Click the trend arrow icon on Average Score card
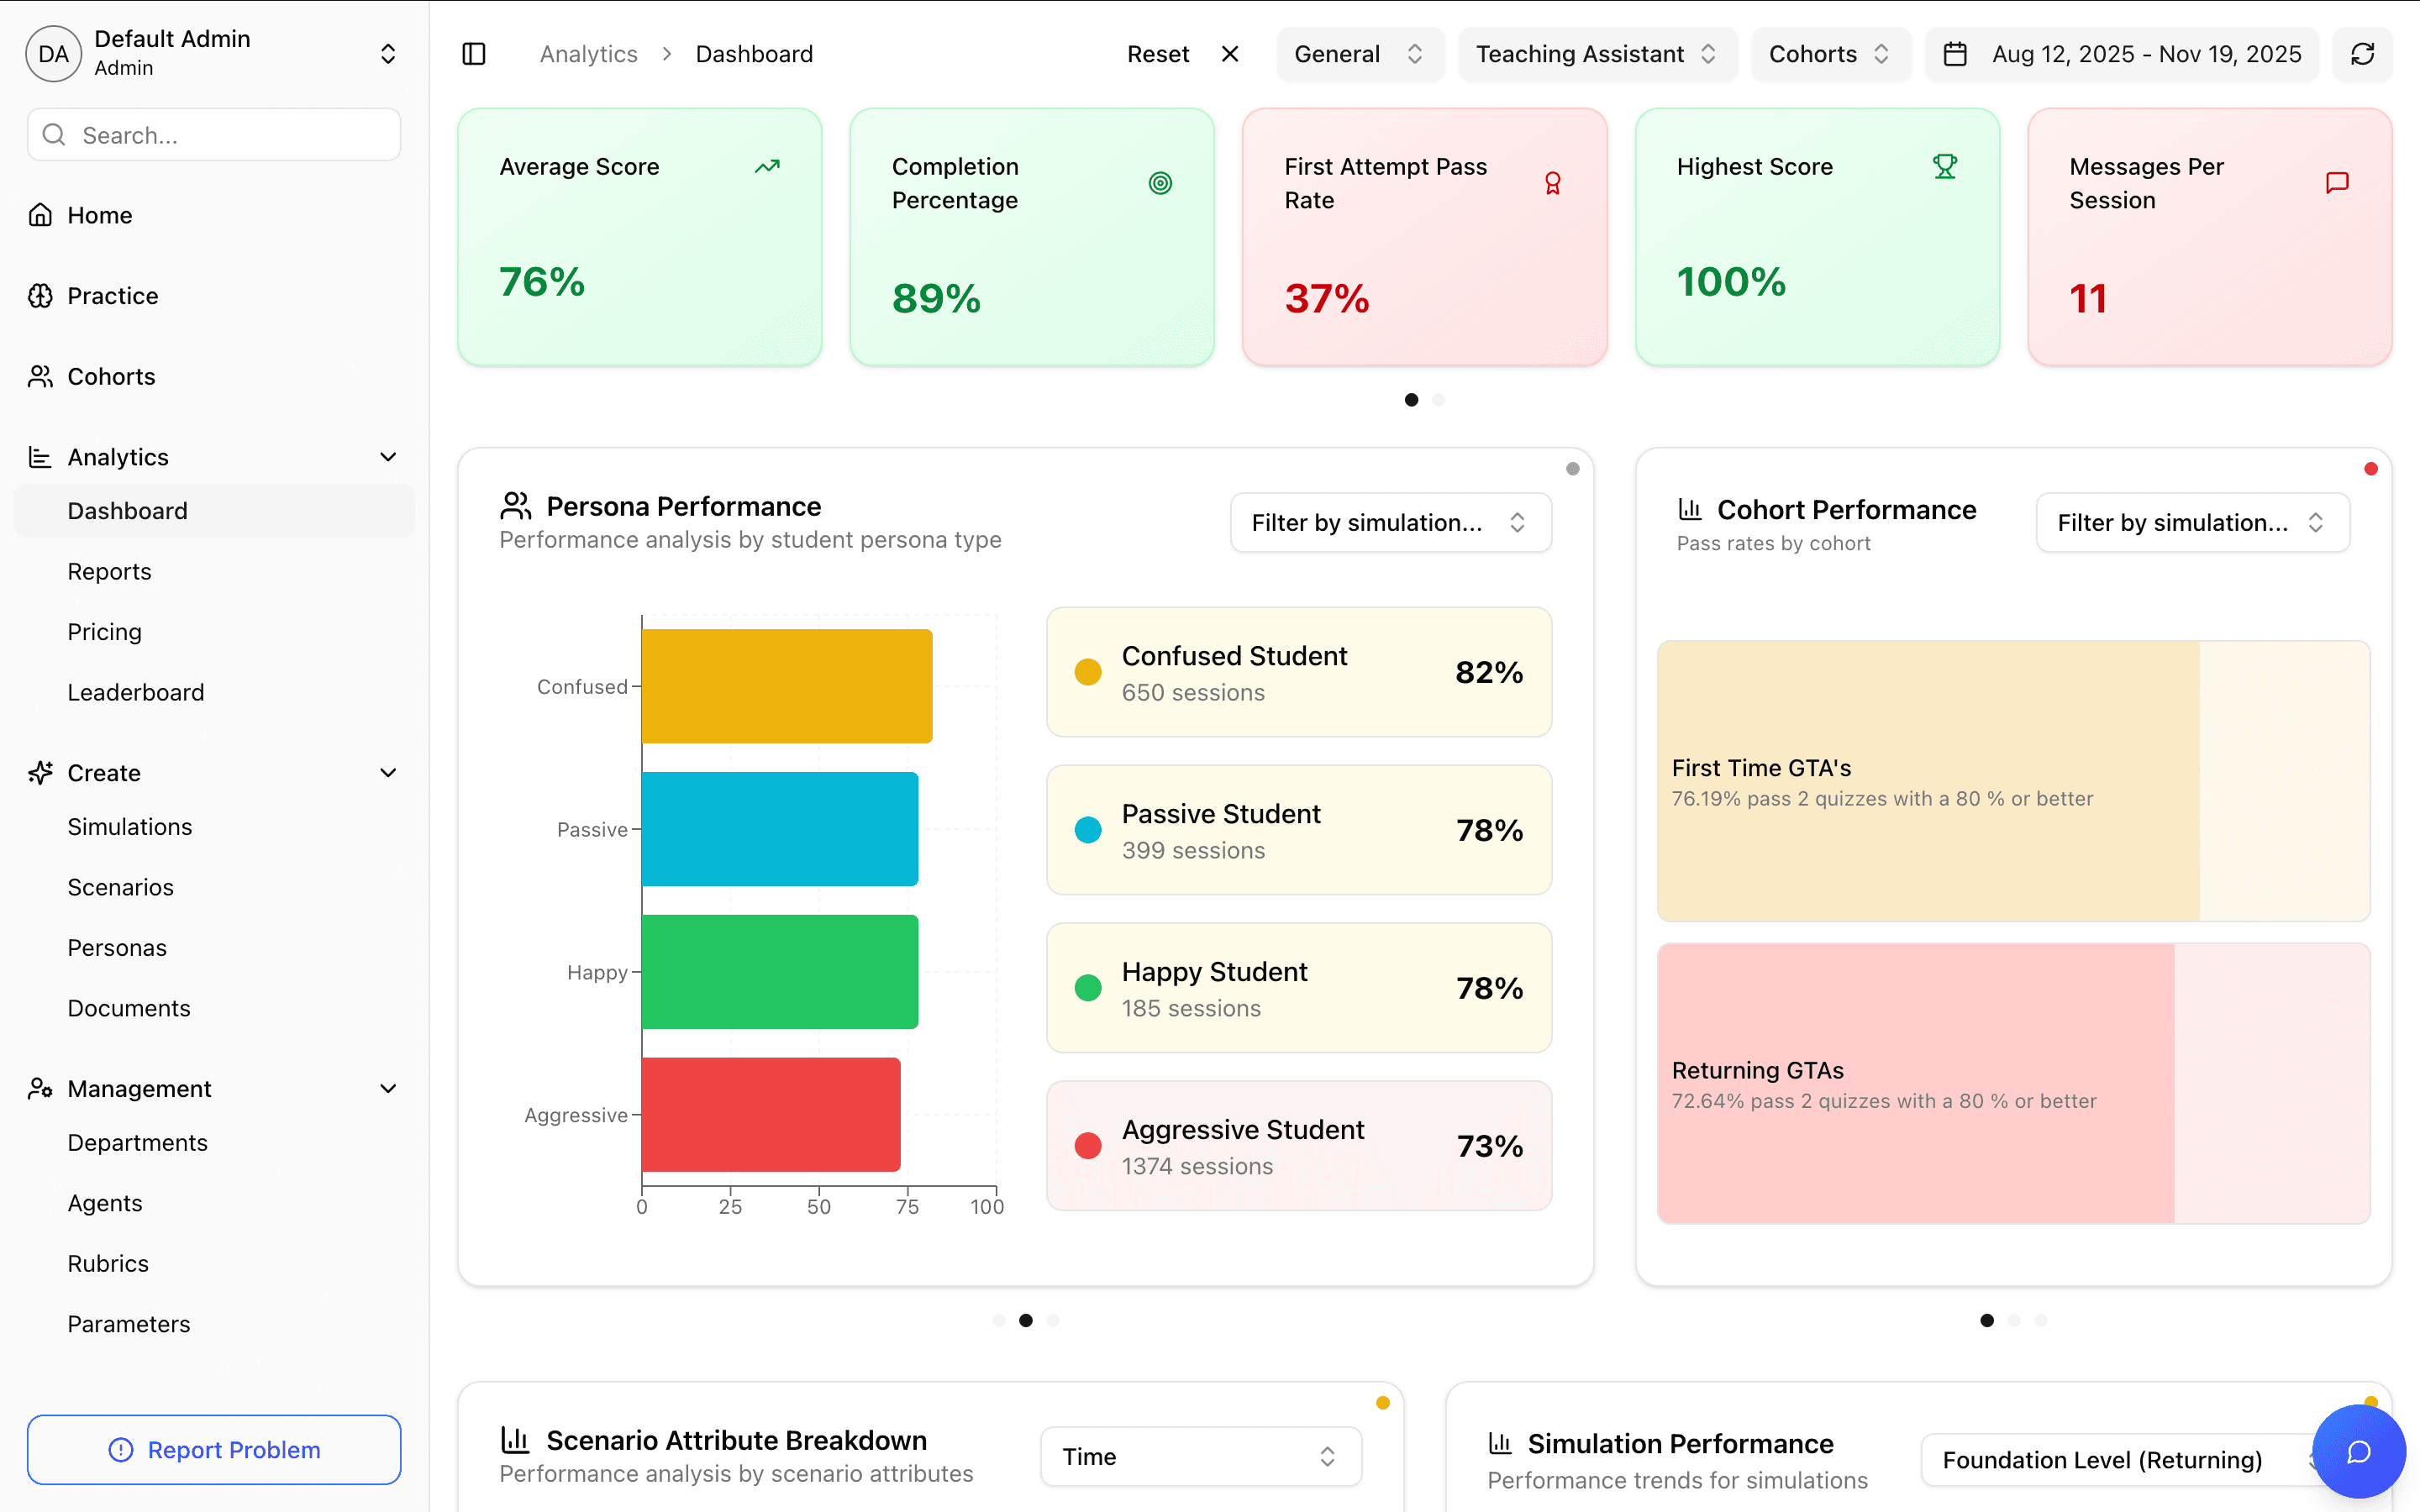Image resolution: width=2420 pixels, height=1512 pixels. click(766, 166)
